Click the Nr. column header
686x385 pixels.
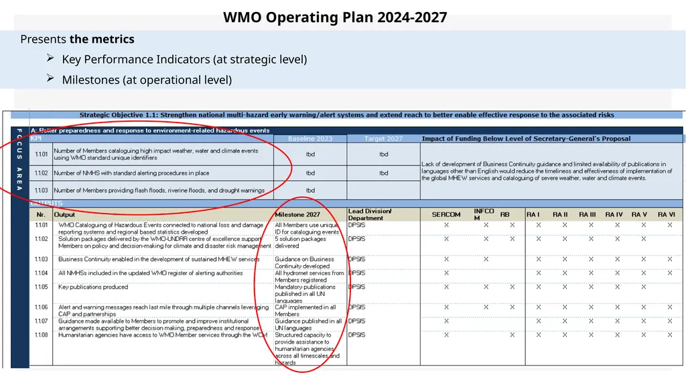pyautogui.click(x=41, y=214)
